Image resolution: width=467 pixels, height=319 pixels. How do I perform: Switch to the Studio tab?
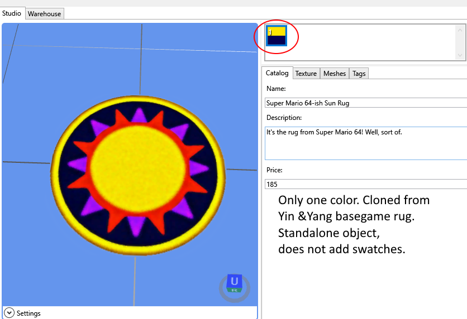tap(12, 13)
